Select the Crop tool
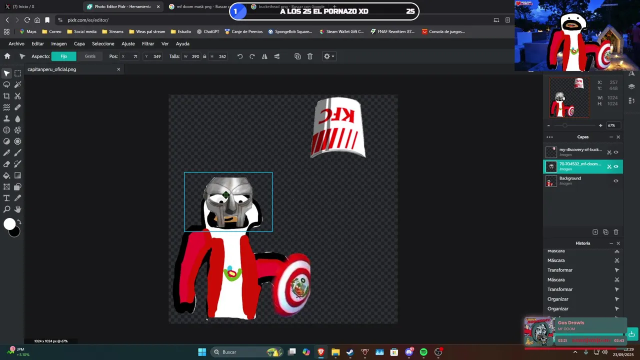640x360 pixels. 6,96
